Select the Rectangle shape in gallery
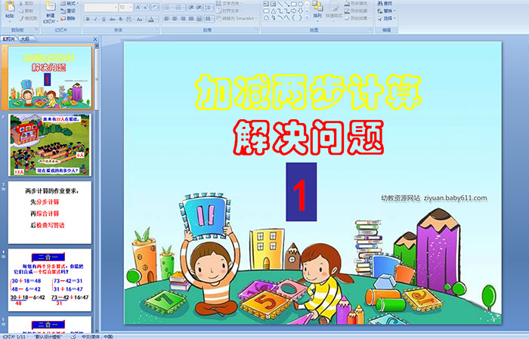 pos(293,4)
